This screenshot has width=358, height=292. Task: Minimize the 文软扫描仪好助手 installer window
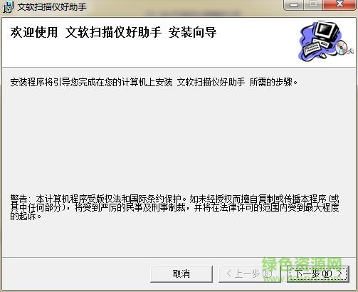tap(294, 4)
